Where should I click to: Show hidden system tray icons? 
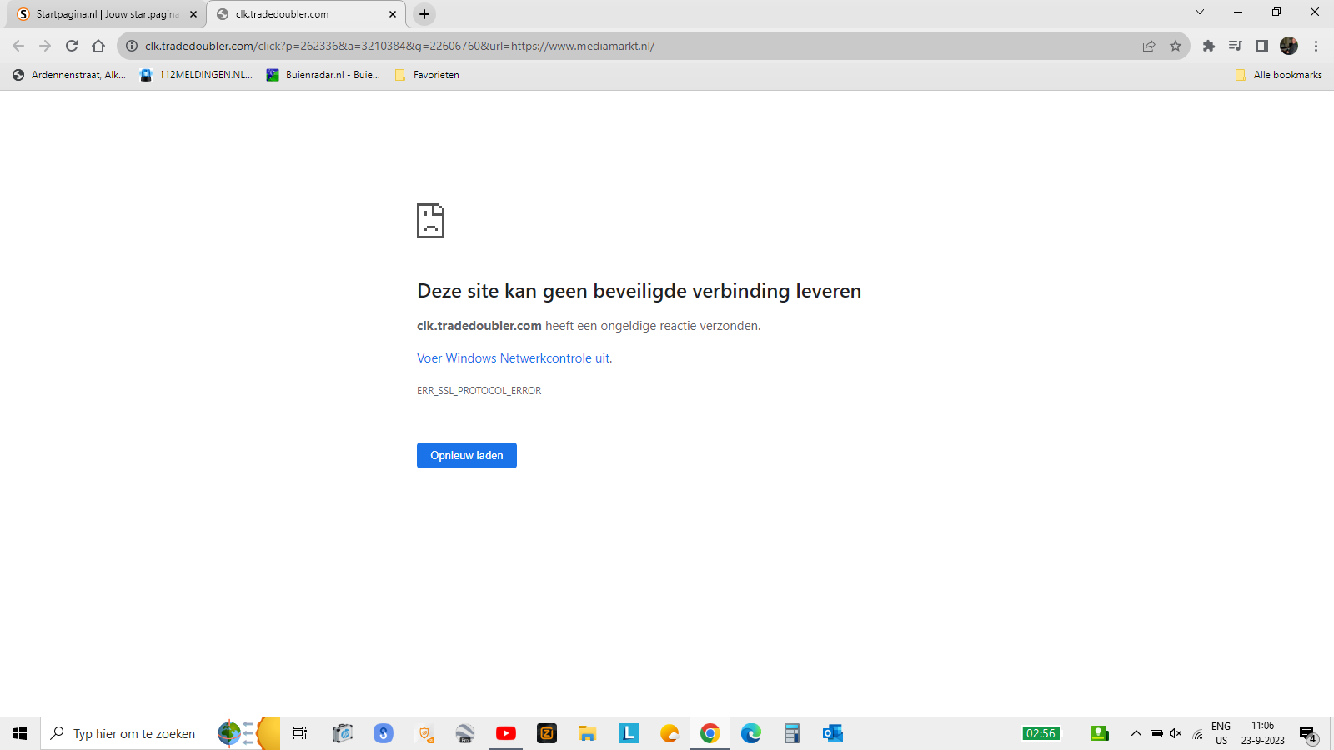pyautogui.click(x=1136, y=733)
